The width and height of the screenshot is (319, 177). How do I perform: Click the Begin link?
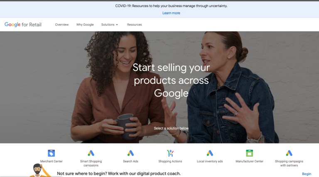pyautogui.click(x=307, y=174)
